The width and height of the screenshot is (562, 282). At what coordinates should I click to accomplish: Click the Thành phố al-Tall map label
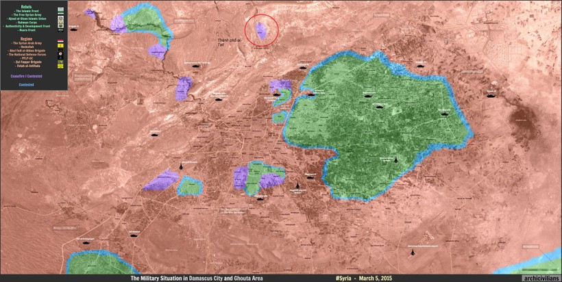click(x=230, y=42)
